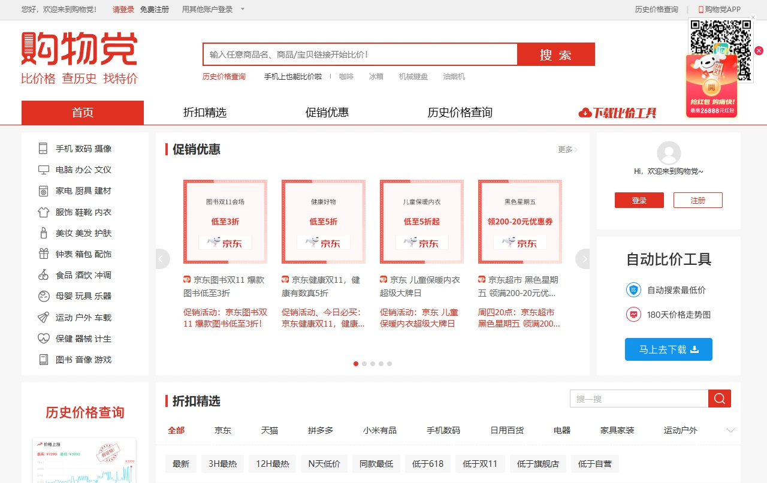Expand more 折扣精选 categories with the chevron
Viewport: 767px width, 483px height.
(730, 430)
